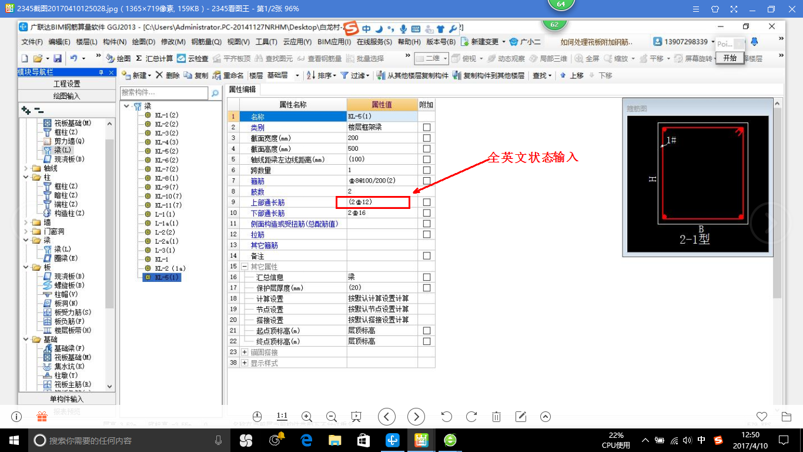
Task: Open 广小二 assistant
Action: coord(525,42)
